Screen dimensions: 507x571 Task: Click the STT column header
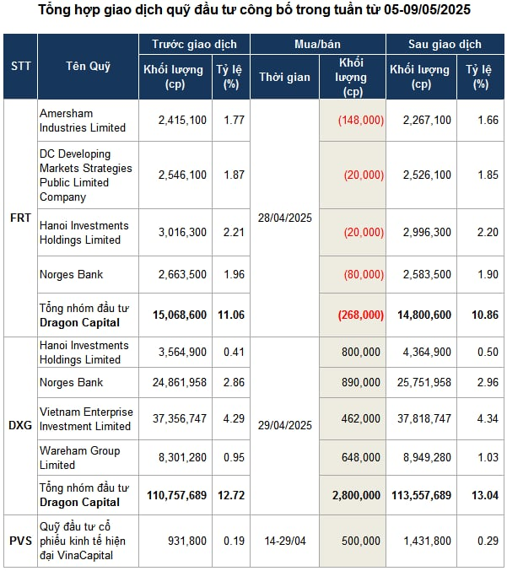[x=20, y=67]
